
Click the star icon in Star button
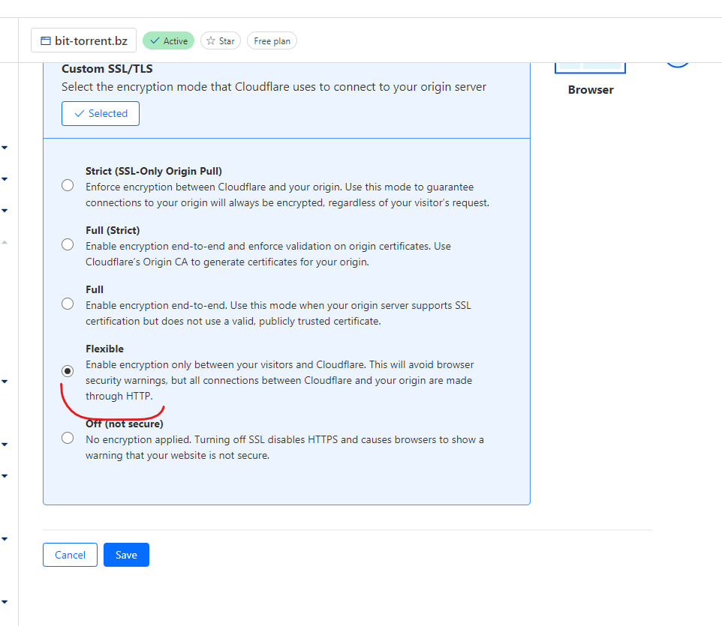[212, 40]
